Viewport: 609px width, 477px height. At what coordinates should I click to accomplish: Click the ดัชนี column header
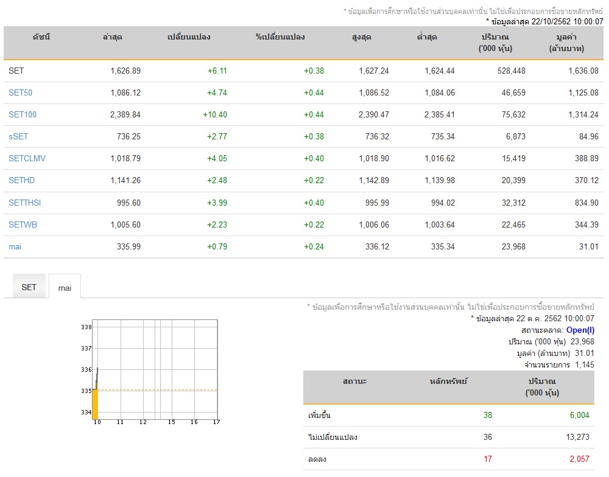click(41, 37)
